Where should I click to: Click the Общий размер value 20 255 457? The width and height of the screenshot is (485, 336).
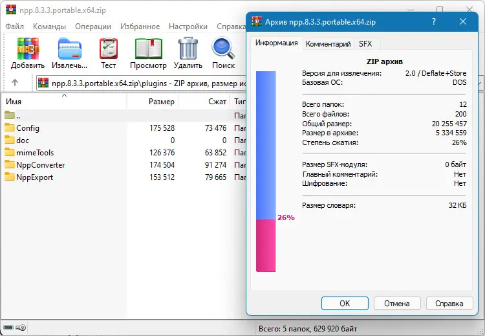click(x=449, y=124)
